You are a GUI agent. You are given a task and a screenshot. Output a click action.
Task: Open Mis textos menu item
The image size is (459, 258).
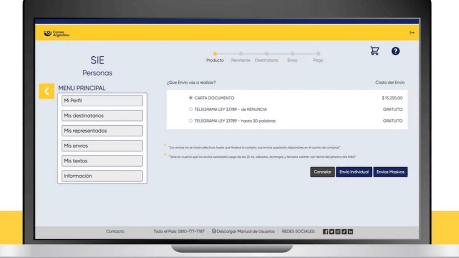[x=102, y=161]
